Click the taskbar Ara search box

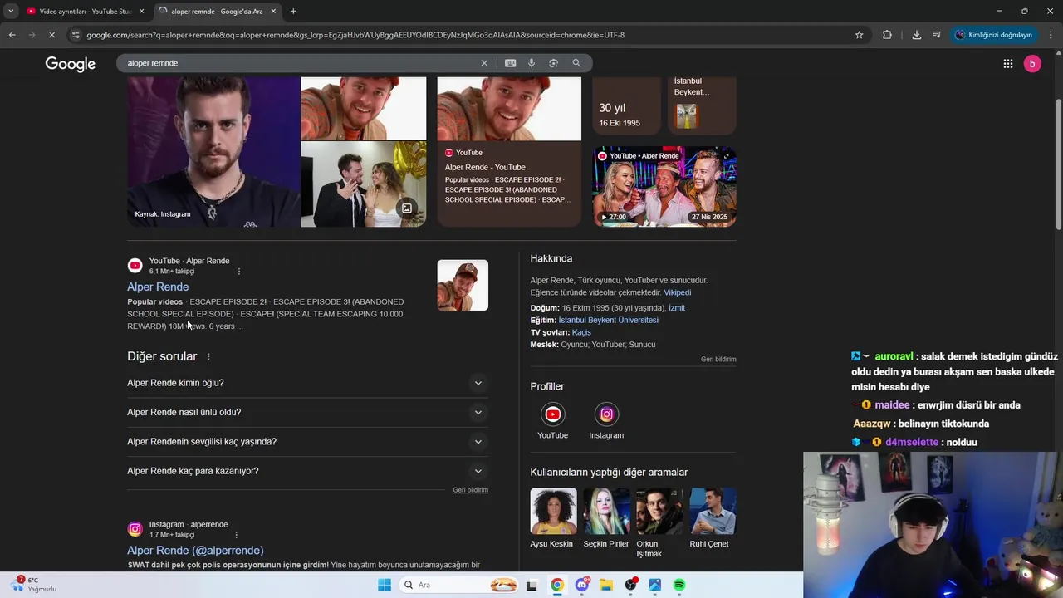(x=458, y=585)
